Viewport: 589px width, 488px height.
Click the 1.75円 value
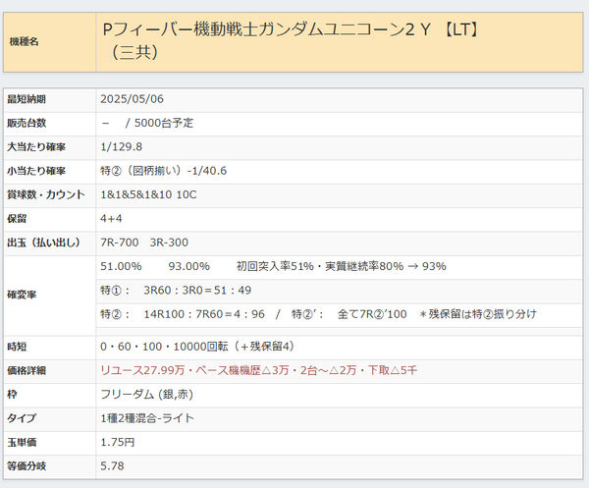click(x=117, y=442)
